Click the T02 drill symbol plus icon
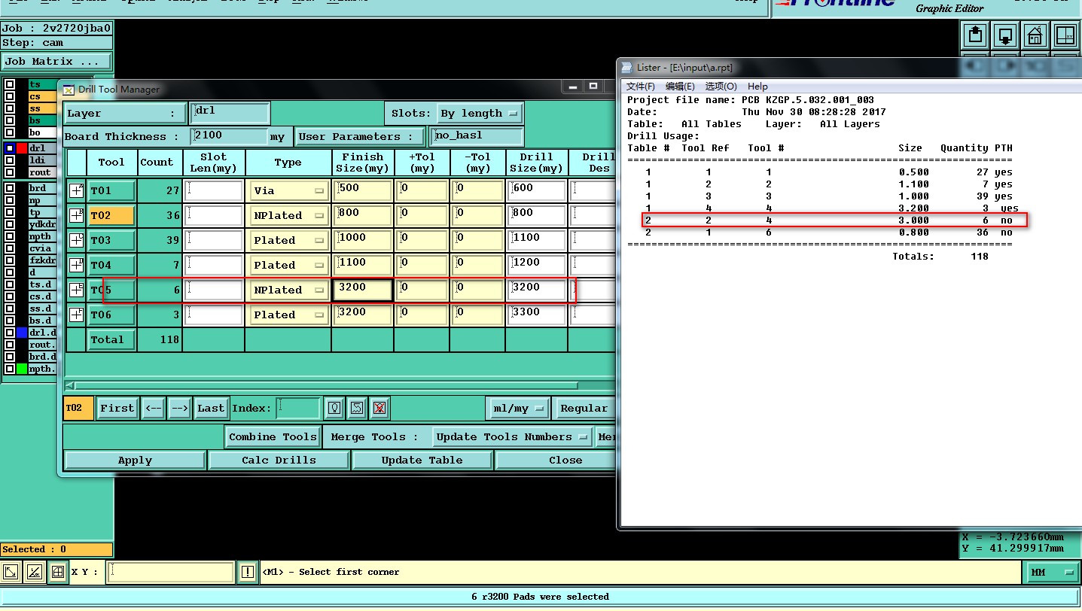 click(x=76, y=215)
